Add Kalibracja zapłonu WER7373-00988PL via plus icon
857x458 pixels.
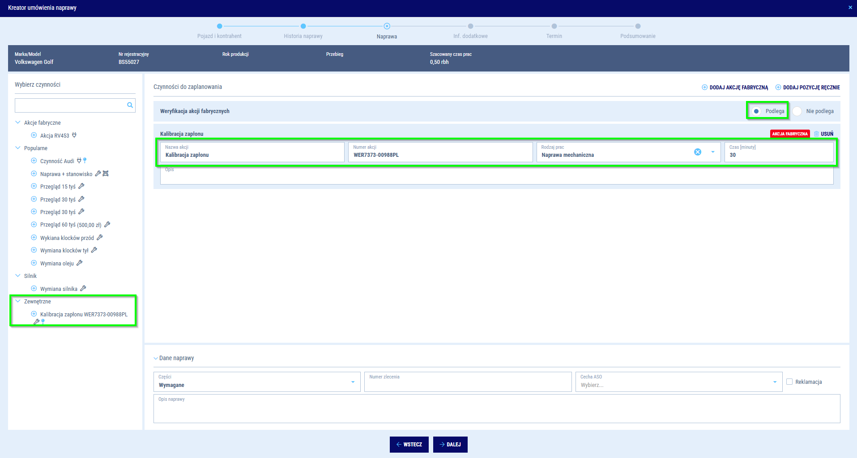coord(34,314)
